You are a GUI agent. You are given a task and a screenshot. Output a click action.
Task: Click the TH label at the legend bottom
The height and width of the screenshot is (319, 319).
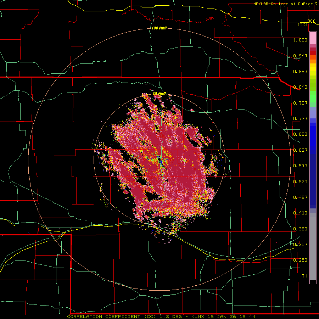coord(304,276)
